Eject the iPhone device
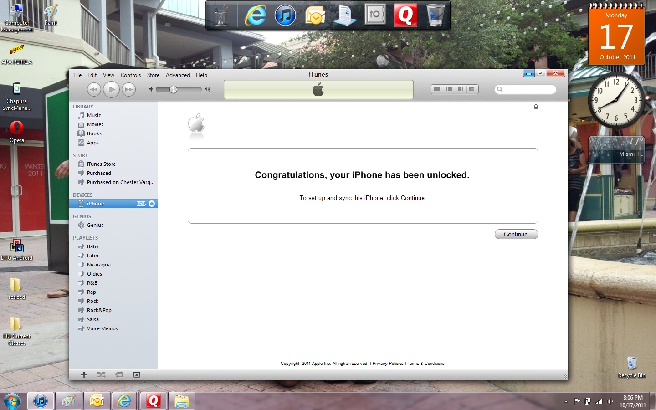656x410 pixels. (x=152, y=204)
